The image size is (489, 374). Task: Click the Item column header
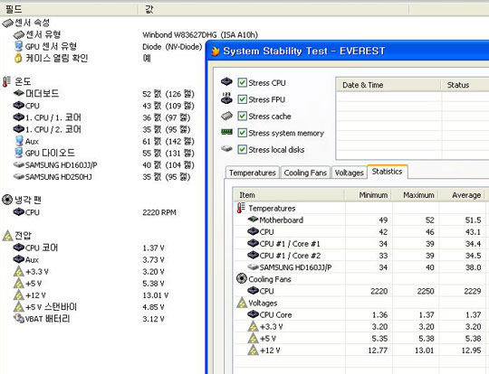289,195
